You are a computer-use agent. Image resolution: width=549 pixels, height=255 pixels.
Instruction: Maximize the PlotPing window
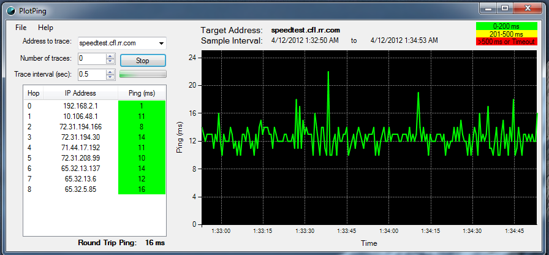click(x=504, y=8)
